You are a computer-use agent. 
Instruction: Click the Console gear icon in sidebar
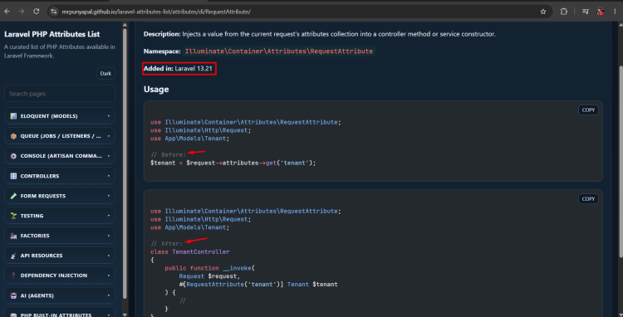tap(13, 156)
